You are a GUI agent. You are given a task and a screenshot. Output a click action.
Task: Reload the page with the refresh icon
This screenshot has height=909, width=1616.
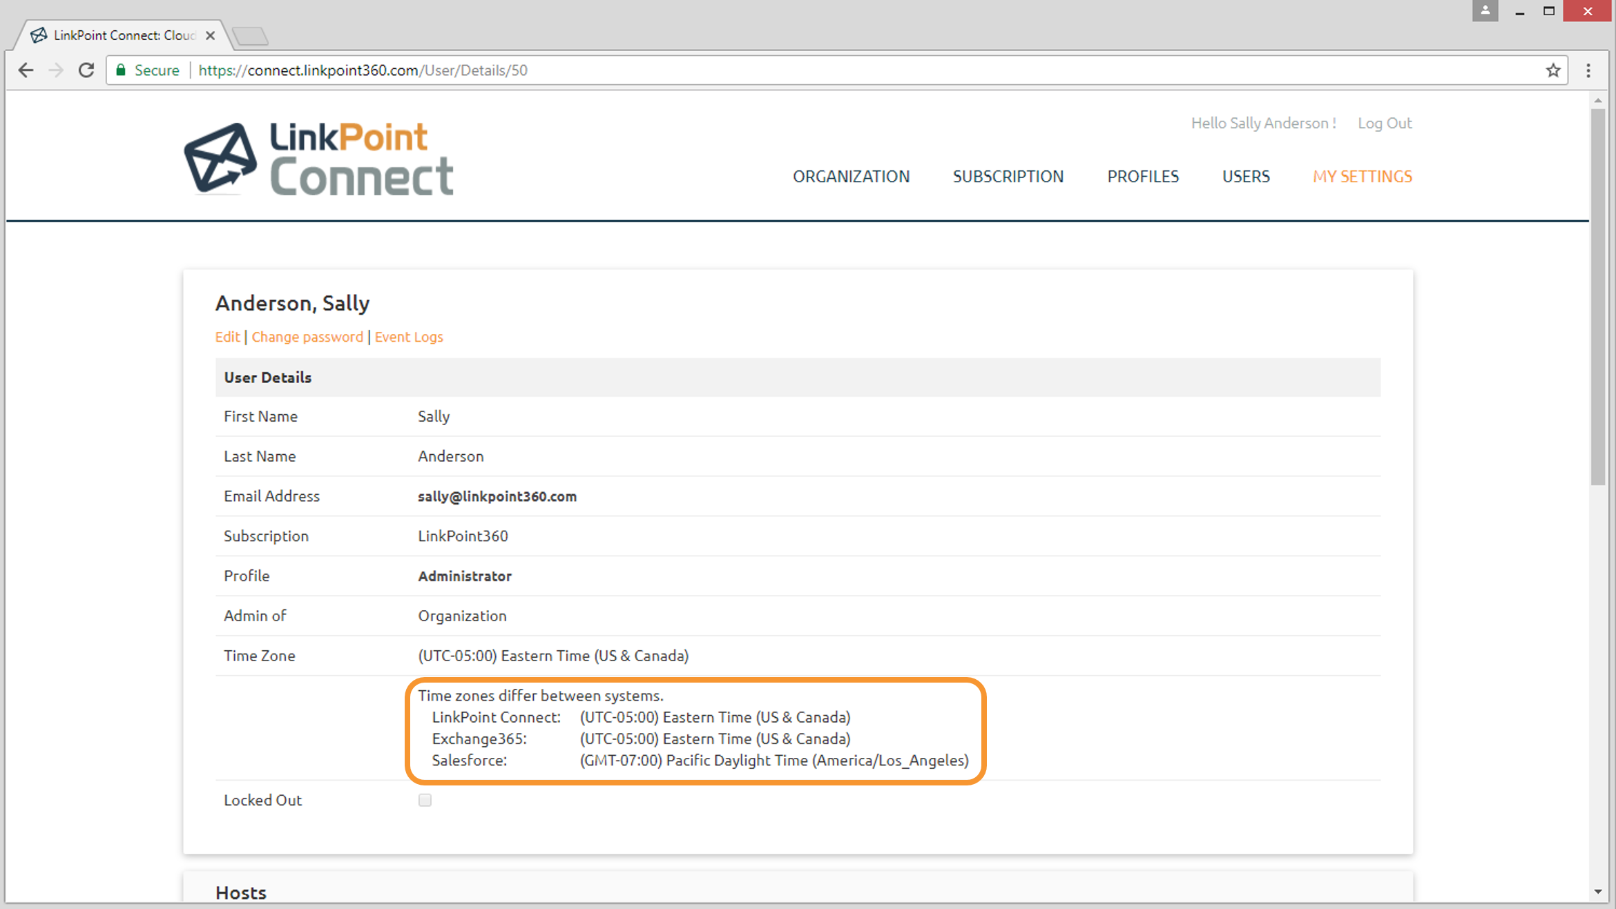(x=86, y=70)
